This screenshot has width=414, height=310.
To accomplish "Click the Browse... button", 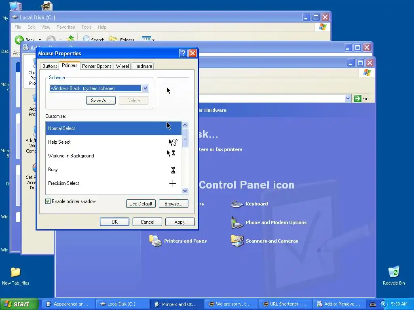I will tap(173, 204).
